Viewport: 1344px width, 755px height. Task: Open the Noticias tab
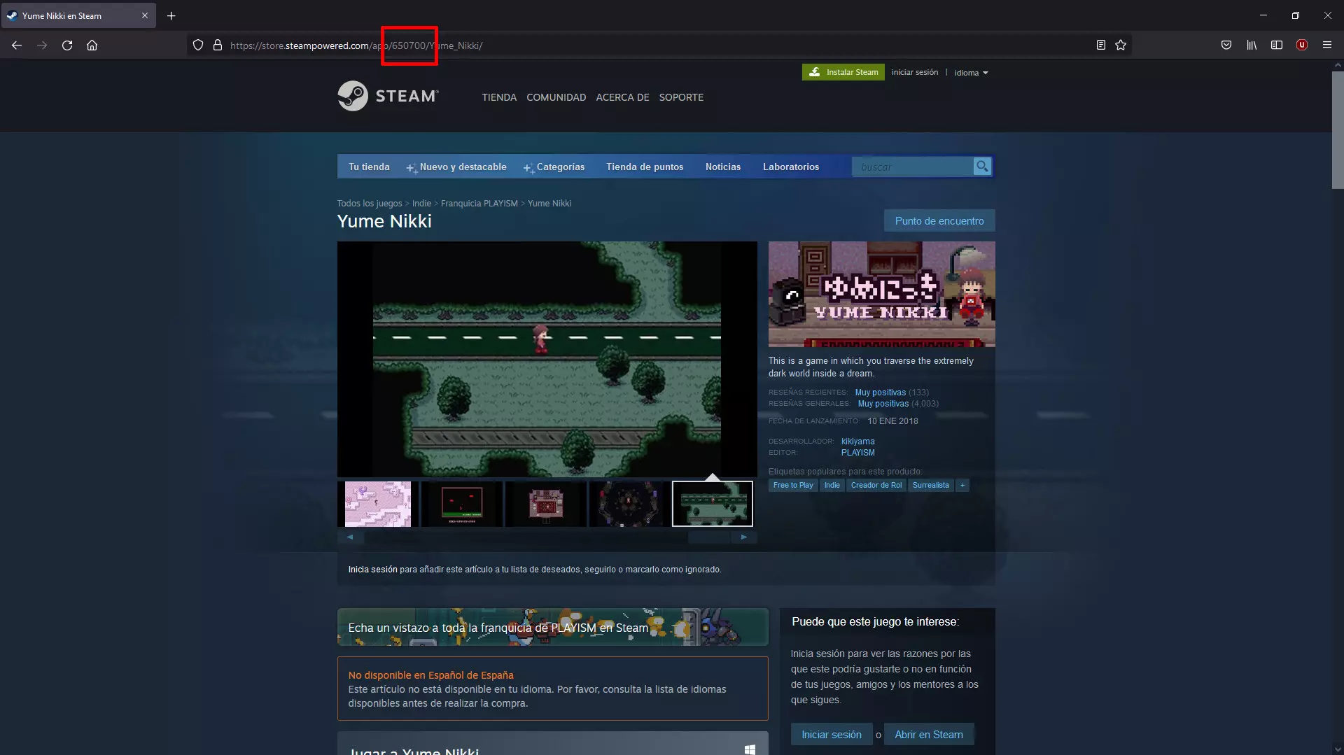(723, 167)
